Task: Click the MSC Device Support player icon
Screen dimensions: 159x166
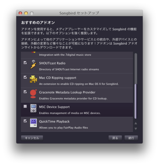Action: pos(34,108)
